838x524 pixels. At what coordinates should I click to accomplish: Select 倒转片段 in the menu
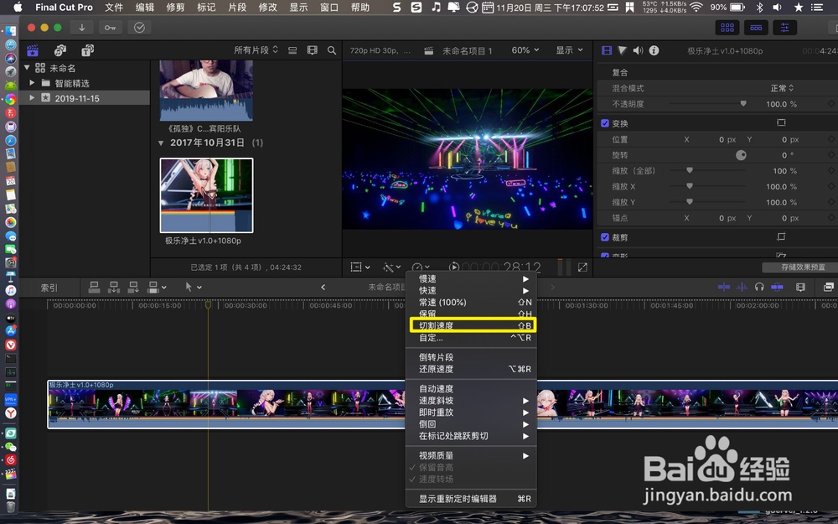pos(473,357)
